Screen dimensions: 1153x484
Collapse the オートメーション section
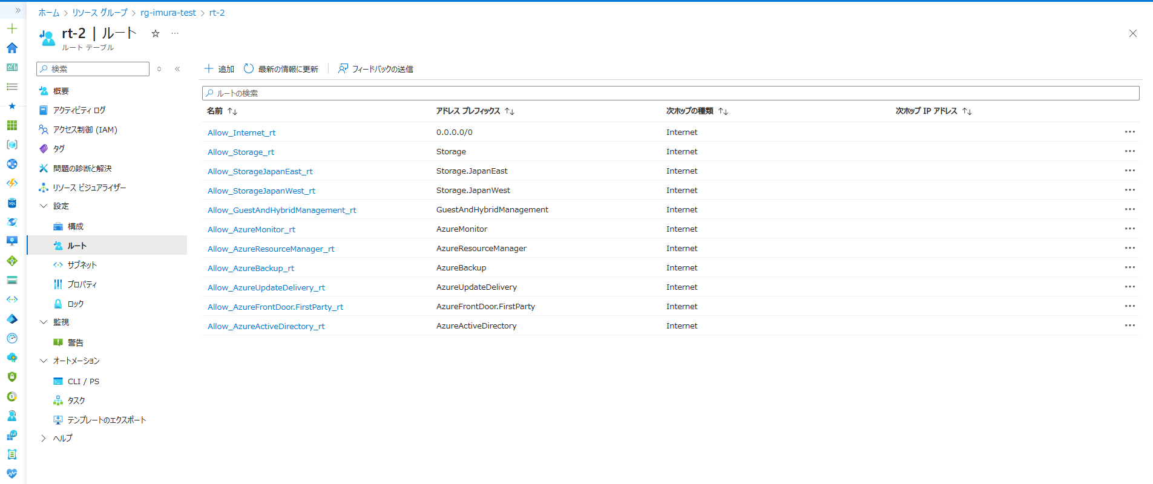[44, 361]
